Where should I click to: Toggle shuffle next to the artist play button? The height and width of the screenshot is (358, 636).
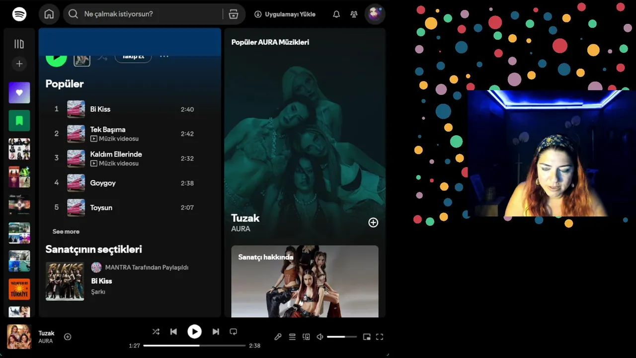102,57
